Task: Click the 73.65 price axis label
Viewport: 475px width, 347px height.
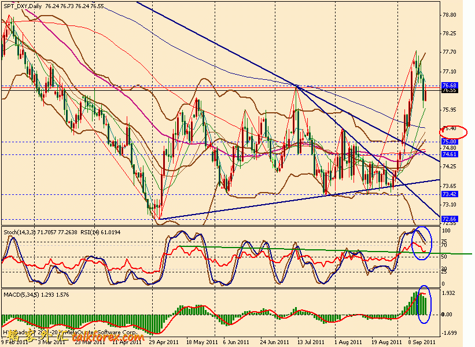Action: [449, 186]
